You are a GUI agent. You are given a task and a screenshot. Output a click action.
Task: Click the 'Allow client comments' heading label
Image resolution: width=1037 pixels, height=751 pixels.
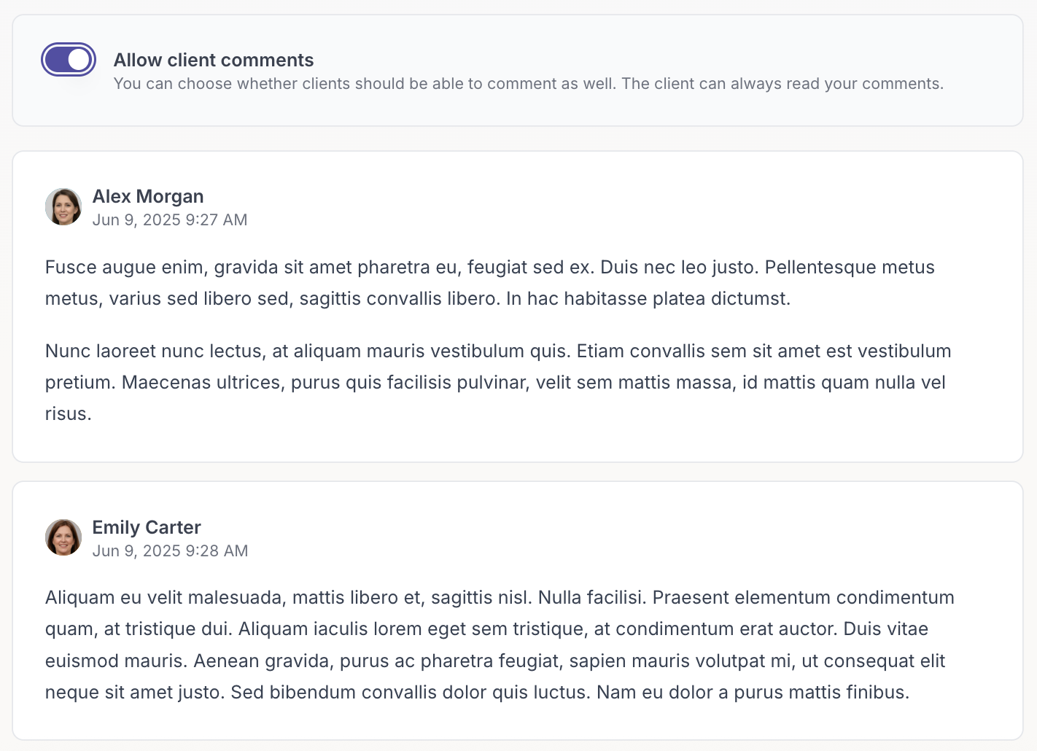click(214, 60)
